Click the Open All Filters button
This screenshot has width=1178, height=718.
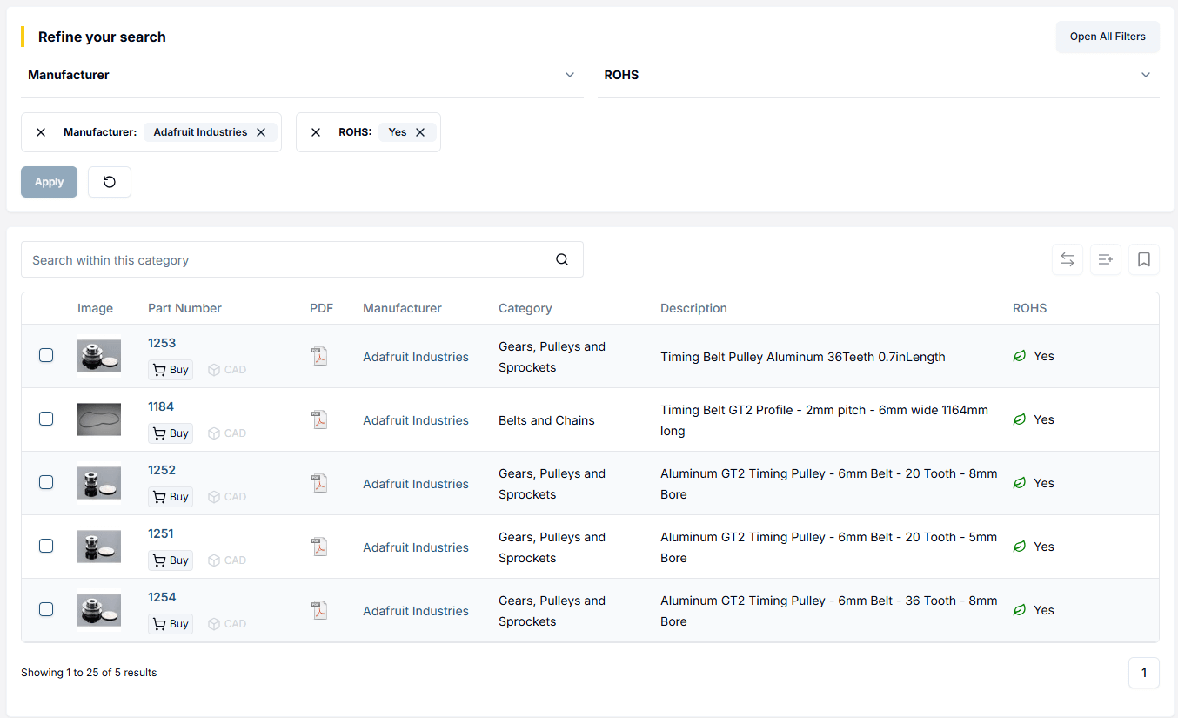(1108, 37)
